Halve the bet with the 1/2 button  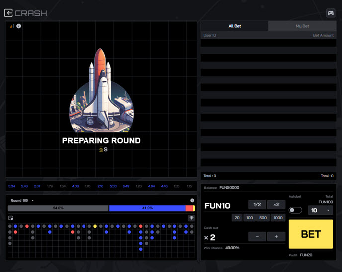pos(257,204)
